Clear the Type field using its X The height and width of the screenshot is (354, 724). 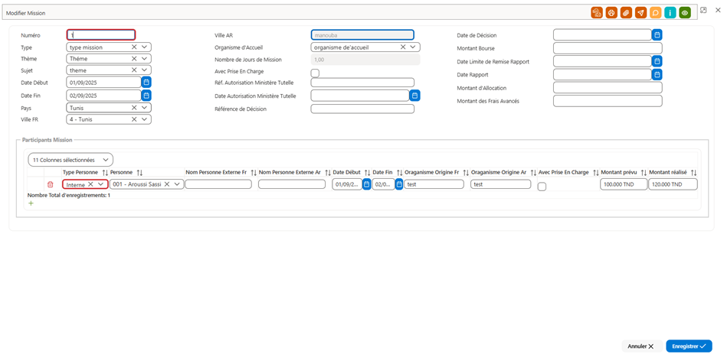pyautogui.click(x=134, y=47)
